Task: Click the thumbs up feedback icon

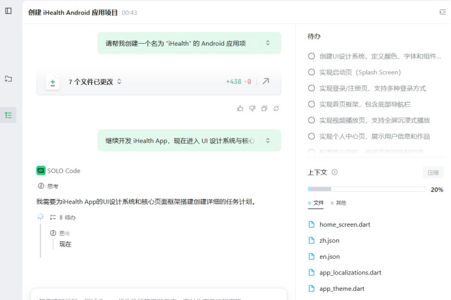Action: tap(240, 108)
